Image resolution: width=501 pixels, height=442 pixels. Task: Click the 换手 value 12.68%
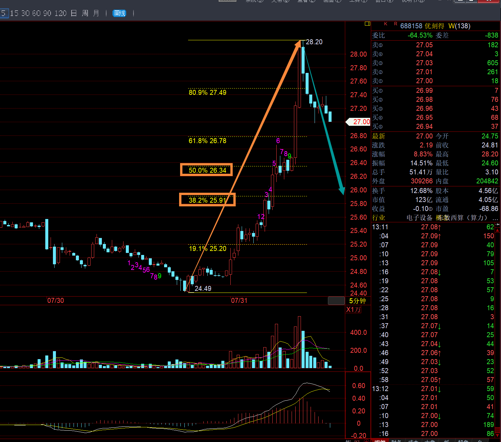[x=421, y=191]
